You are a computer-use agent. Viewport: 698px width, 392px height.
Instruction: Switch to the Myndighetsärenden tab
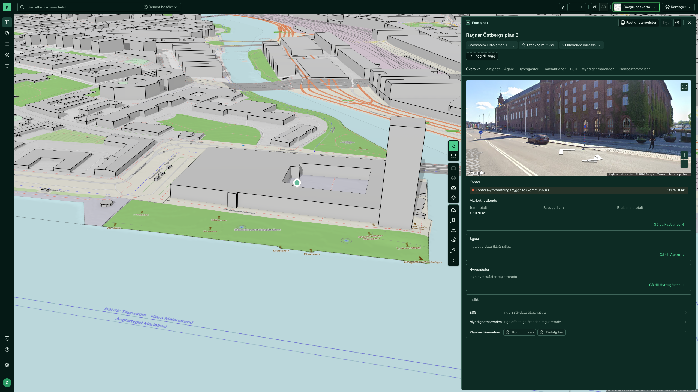(x=598, y=69)
